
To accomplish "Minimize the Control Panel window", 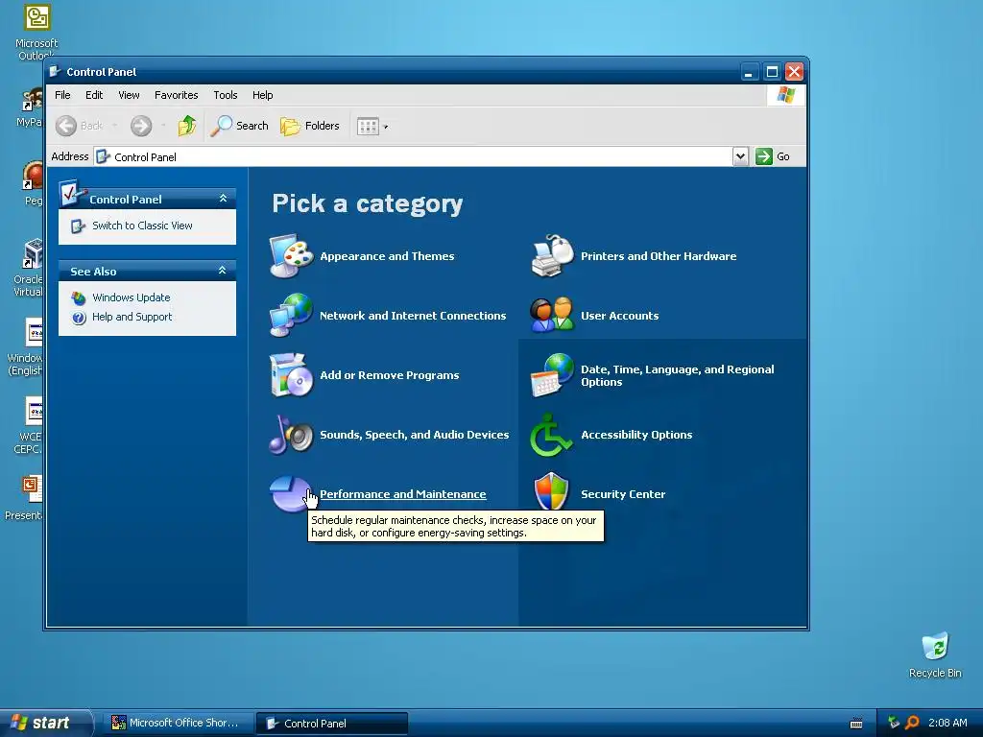I will point(749,72).
